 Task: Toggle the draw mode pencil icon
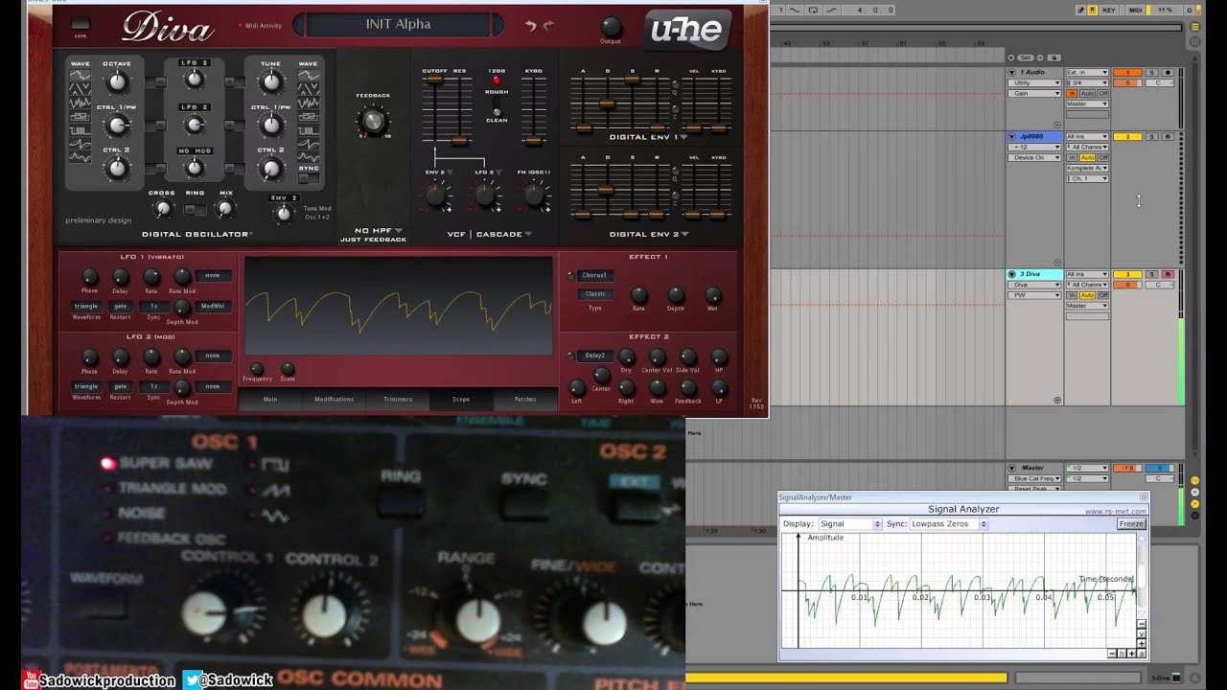coord(1081,10)
